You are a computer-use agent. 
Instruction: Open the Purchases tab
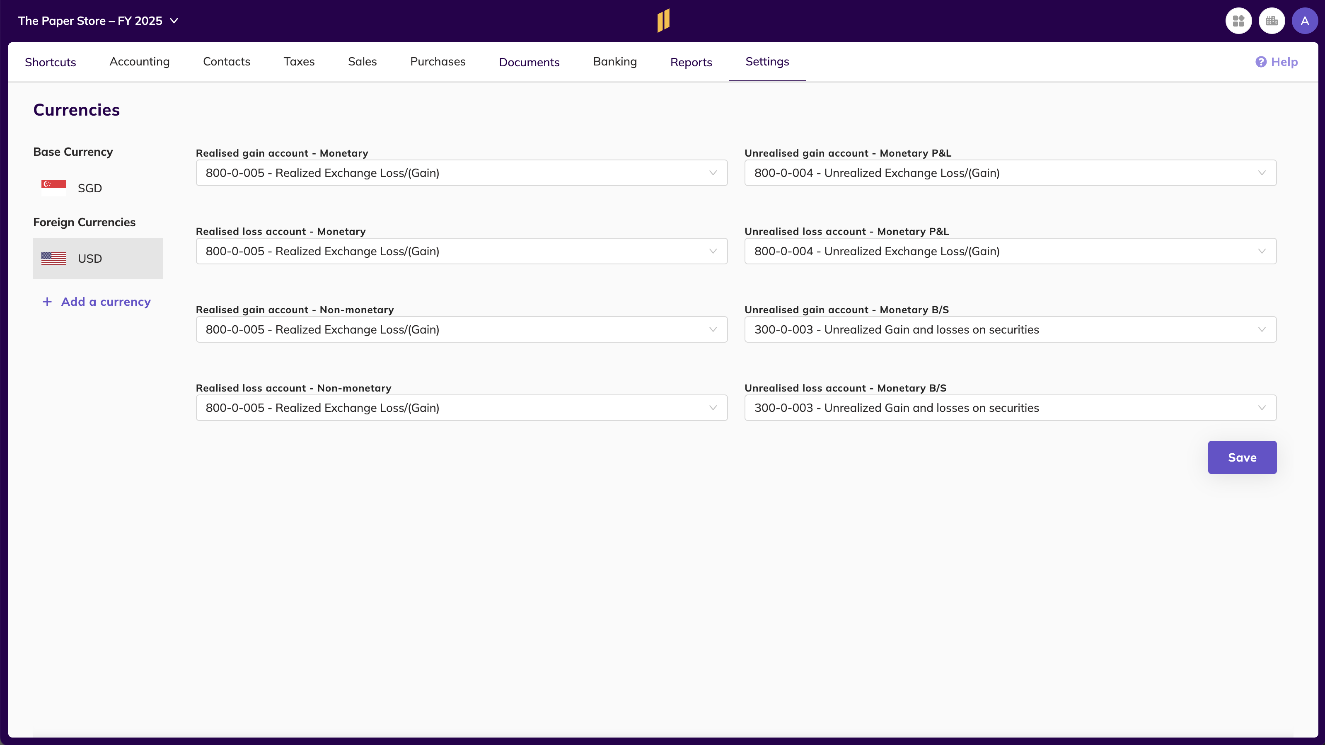pyautogui.click(x=438, y=62)
